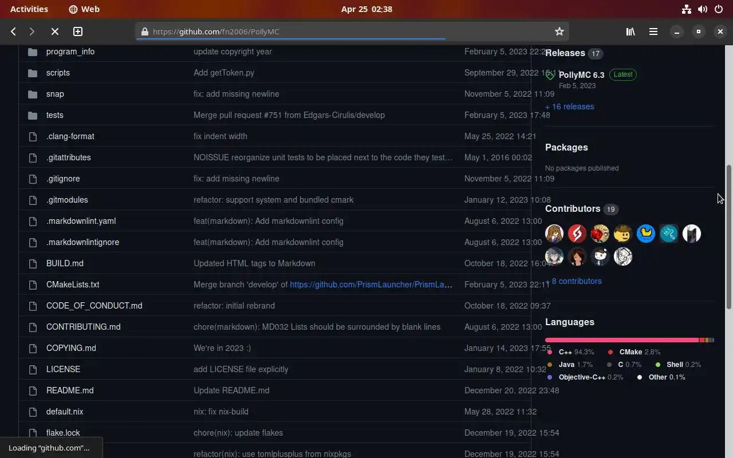Open the power menu icon

(x=719, y=9)
